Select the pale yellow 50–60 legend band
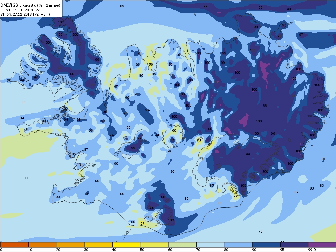336x252 pixels. (154, 245)
